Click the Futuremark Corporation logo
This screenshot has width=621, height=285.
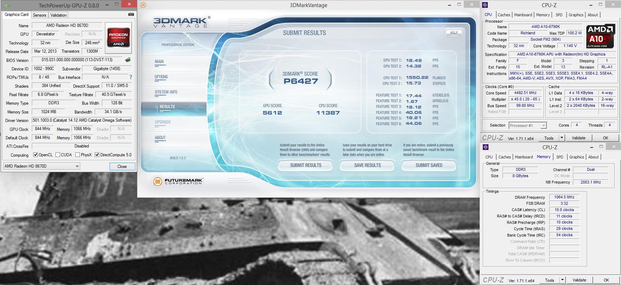click(x=178, y=181)
